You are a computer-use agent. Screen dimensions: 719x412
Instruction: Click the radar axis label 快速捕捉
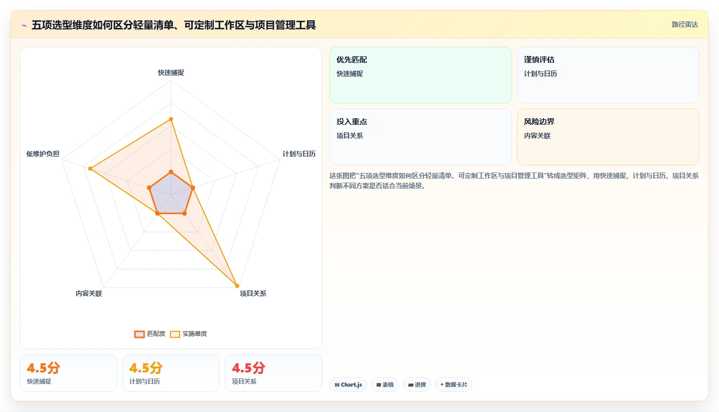(x=171, y=73)
